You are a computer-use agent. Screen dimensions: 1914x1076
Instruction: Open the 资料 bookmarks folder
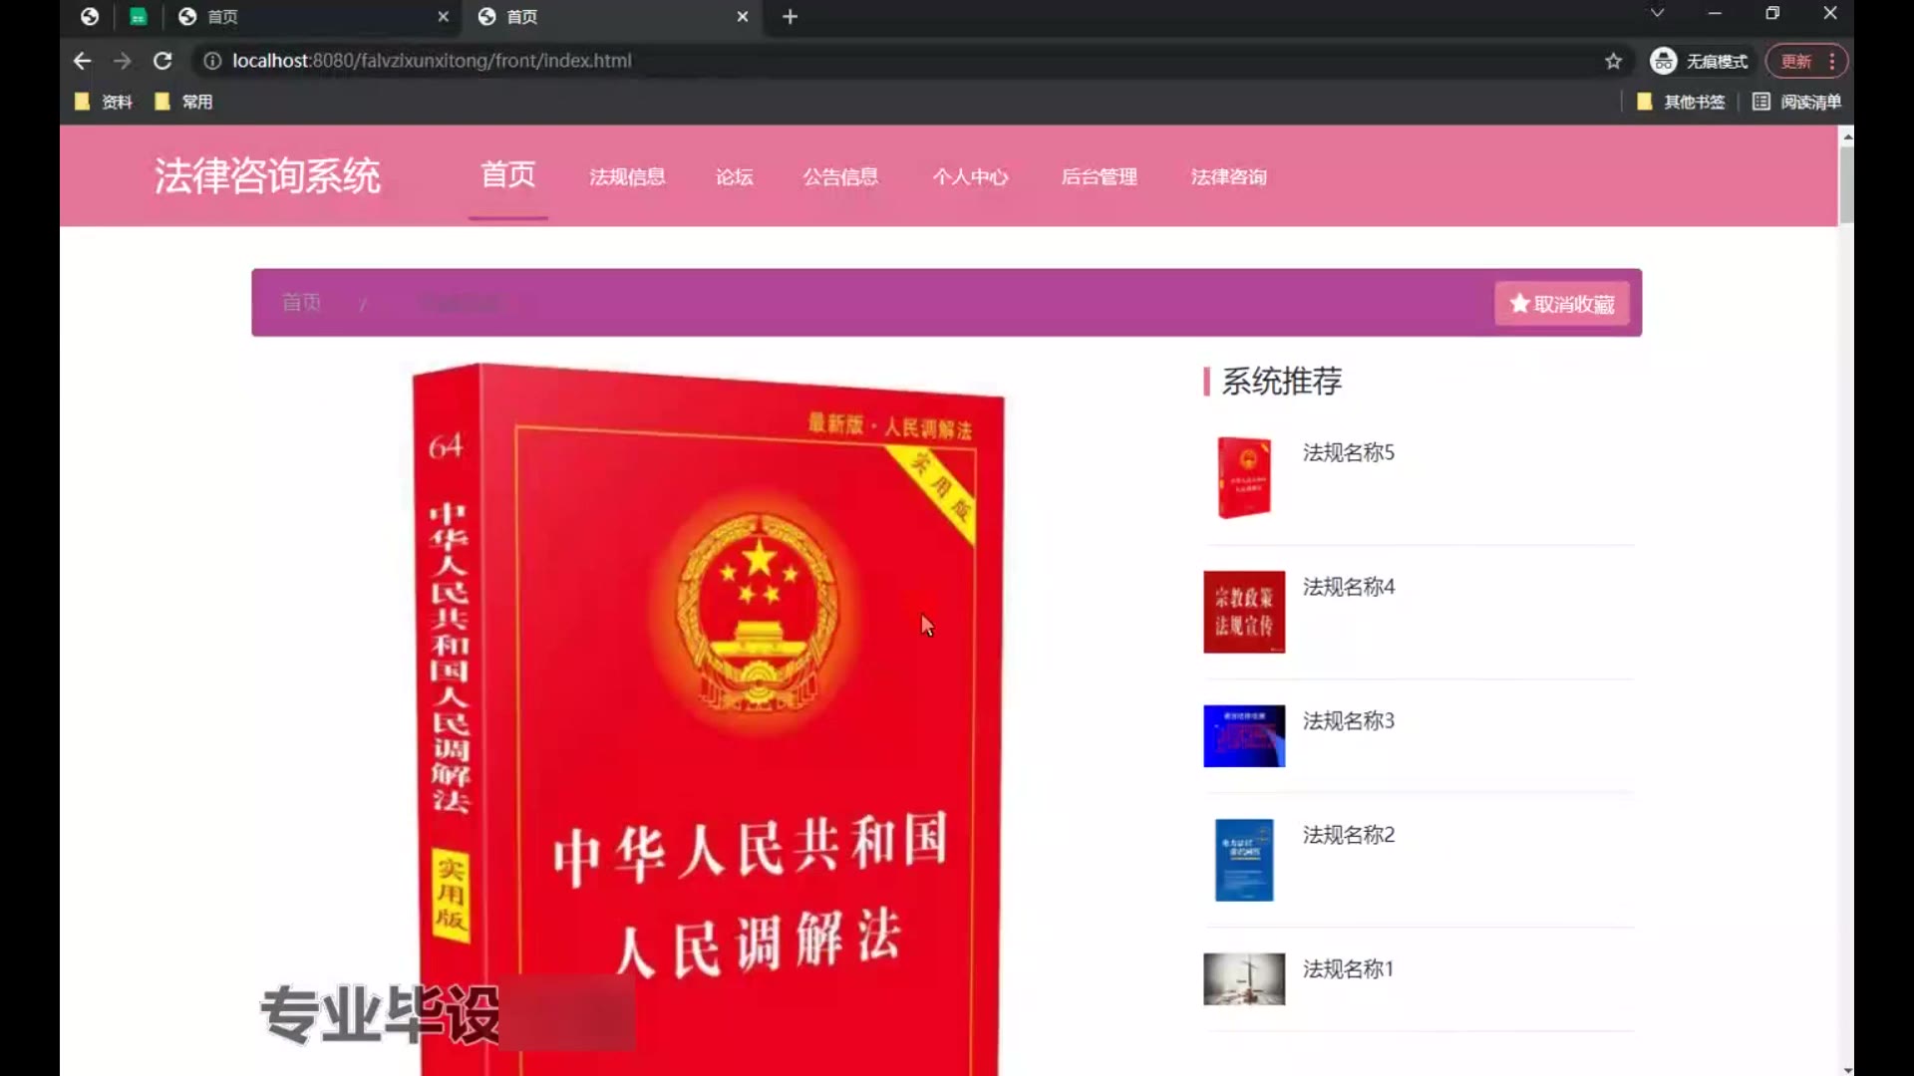click(104, 102)
